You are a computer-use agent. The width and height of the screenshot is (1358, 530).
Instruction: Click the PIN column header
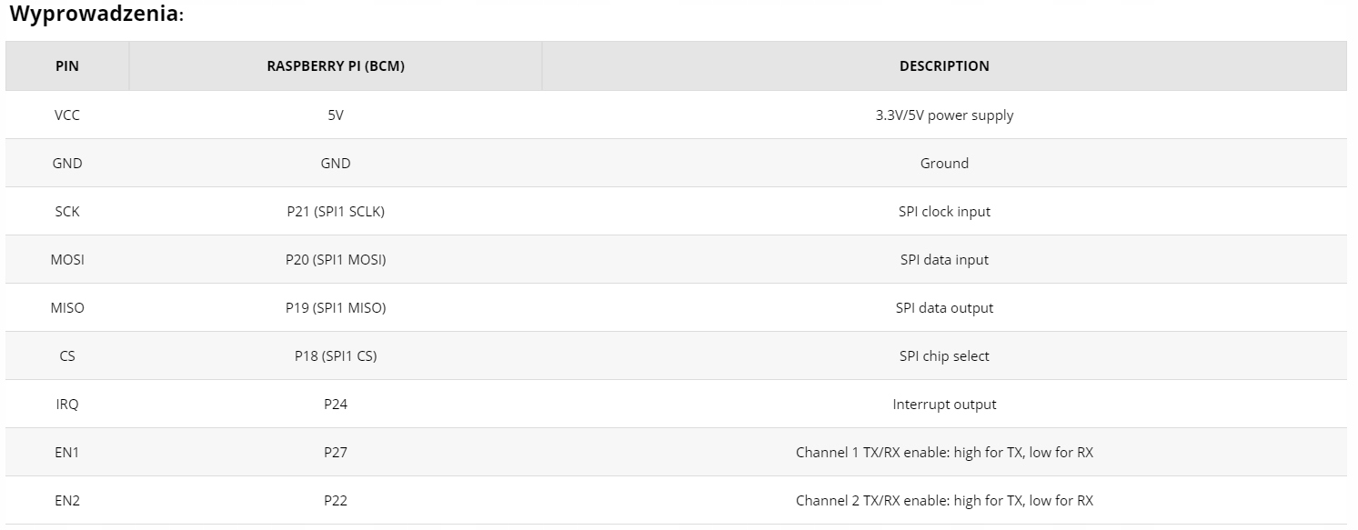pyautogui.click(x=67, y=66)
